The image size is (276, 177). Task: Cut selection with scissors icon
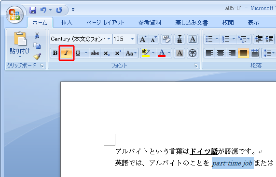point(37,35)
